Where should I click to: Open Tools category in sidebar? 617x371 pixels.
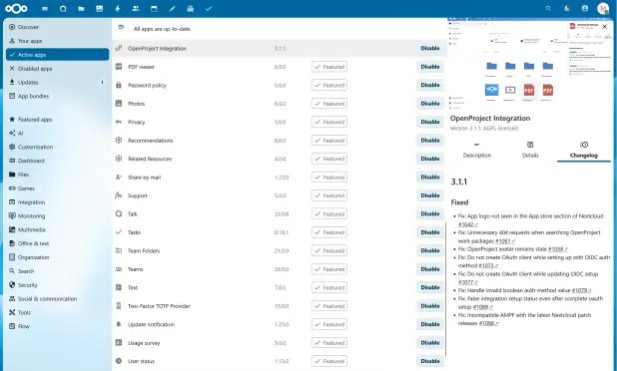58,312
